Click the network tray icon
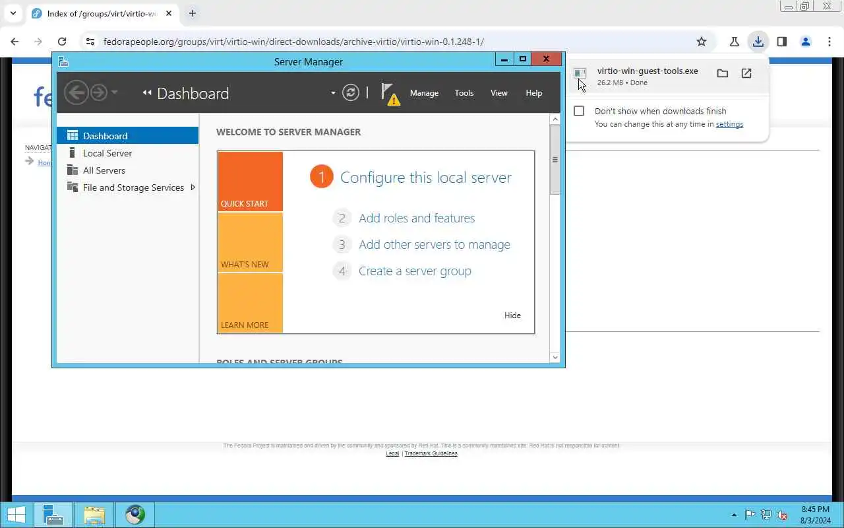 click(766, 515)
